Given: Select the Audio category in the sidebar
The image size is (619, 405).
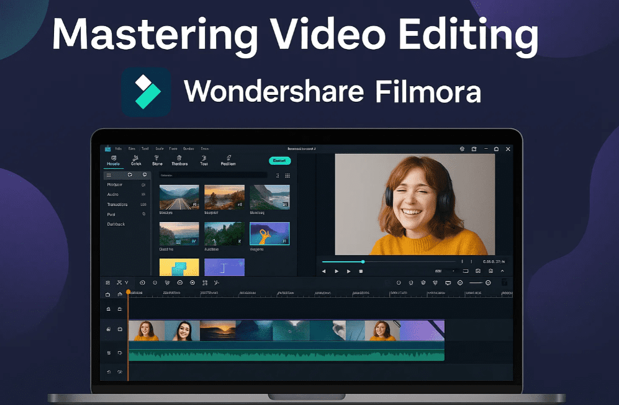Looking at the screenshot, I should pyautogui.click(x=113, y=194).
